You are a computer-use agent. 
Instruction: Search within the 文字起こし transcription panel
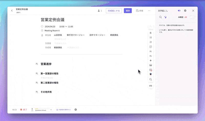(x=161, y=17)
